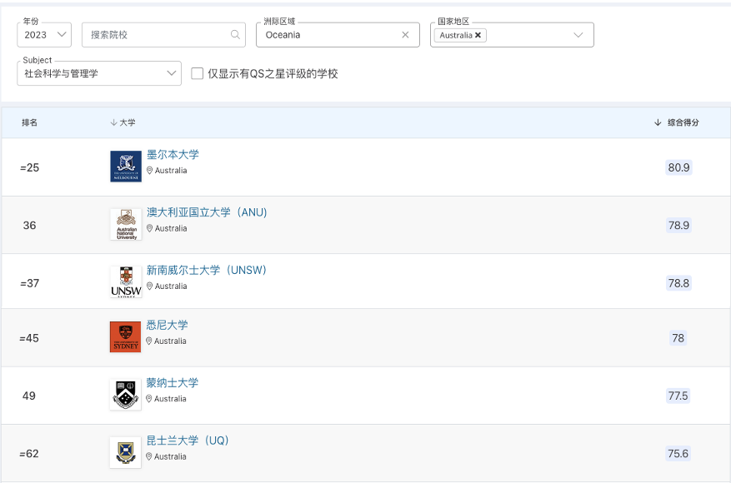
Task: Click the score 77.5 for 蒙纳士大学
Action: tap(678, 396)
